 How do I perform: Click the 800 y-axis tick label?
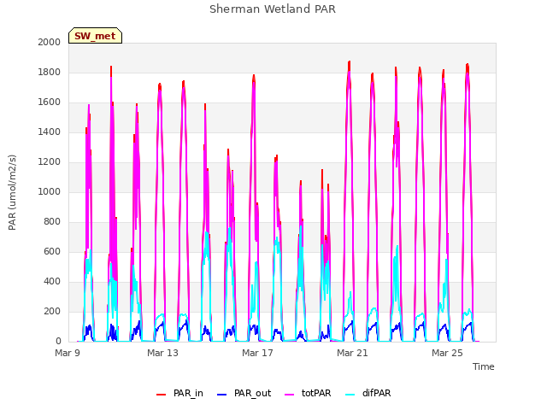tap(52, 222)
